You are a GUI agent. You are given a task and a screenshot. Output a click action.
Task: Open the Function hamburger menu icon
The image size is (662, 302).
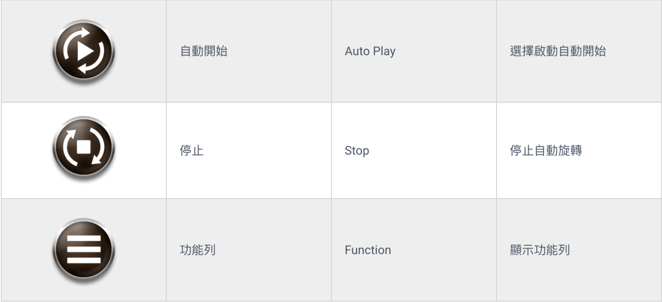(x=84, y=250)
